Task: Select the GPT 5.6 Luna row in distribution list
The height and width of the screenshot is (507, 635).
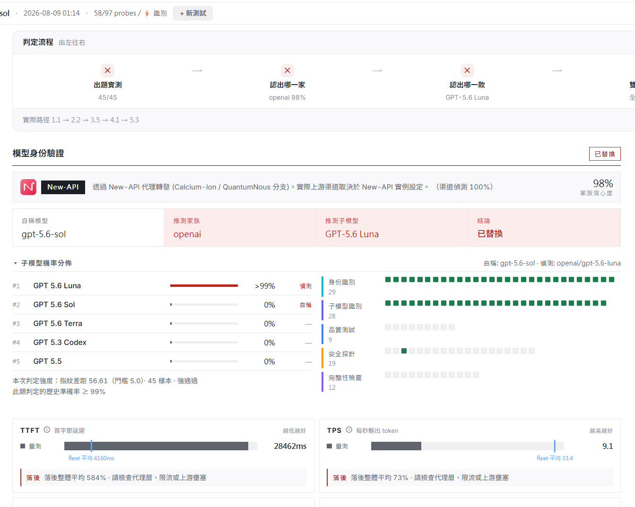Action: 162,286
